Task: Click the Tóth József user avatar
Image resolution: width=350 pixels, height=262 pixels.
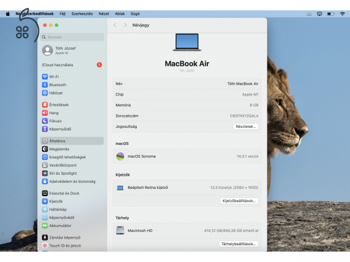Action: coord(48,50)
